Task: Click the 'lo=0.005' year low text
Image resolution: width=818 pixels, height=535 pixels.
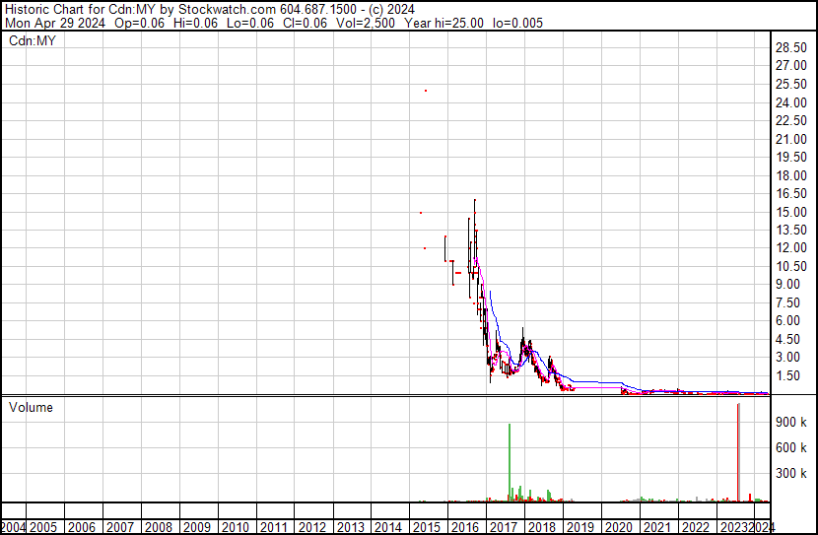Action: click(518, 23)
